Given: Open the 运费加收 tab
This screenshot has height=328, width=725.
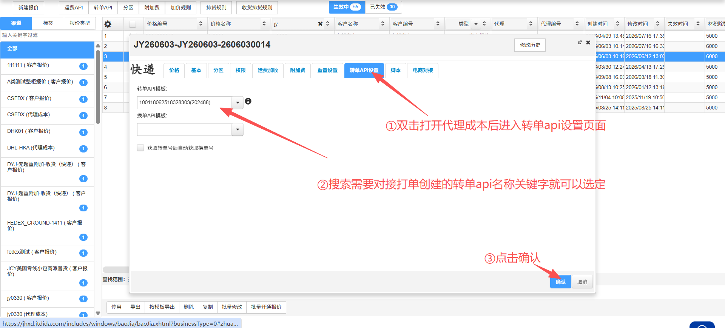Looking at the screenshot, I should coord(268,70).
